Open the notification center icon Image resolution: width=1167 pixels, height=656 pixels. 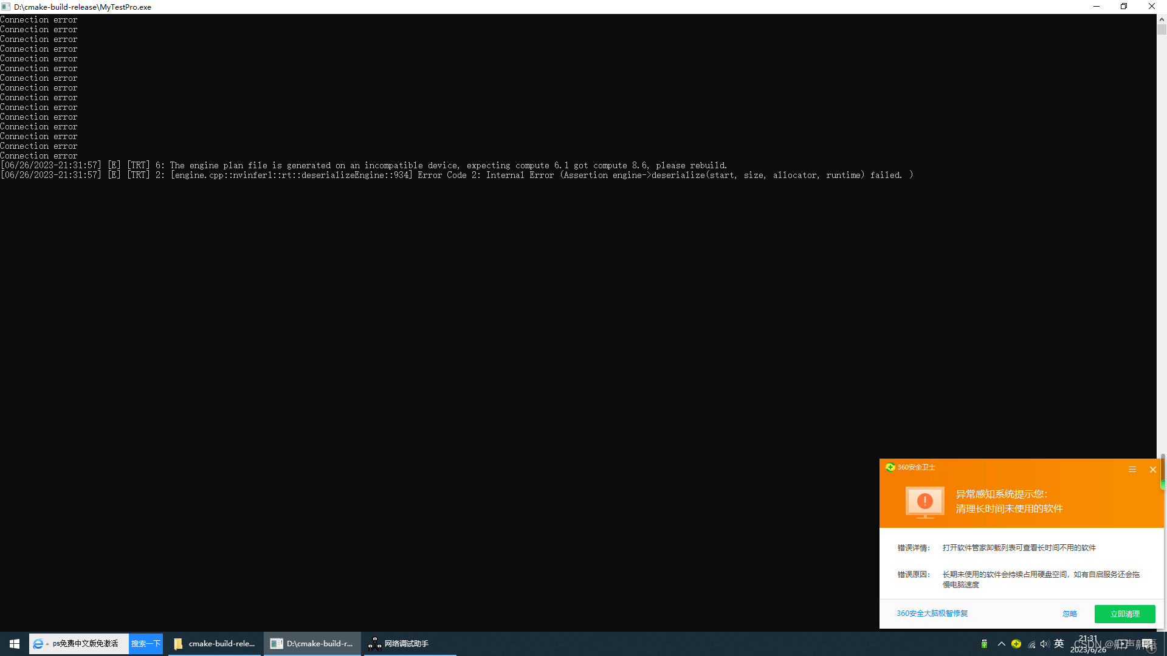click(1147, 644)
